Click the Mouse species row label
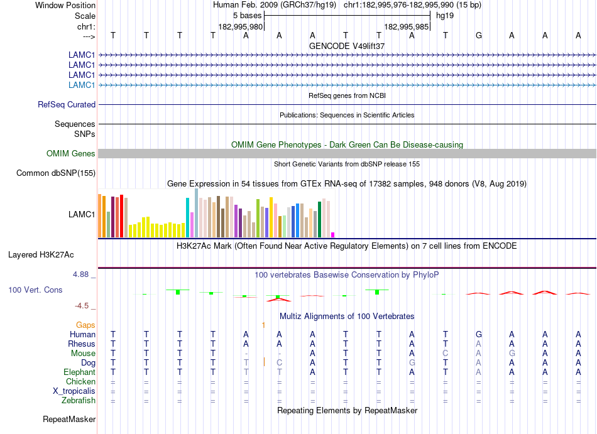This screenshot has height=434, width=597. click(83, 354)
